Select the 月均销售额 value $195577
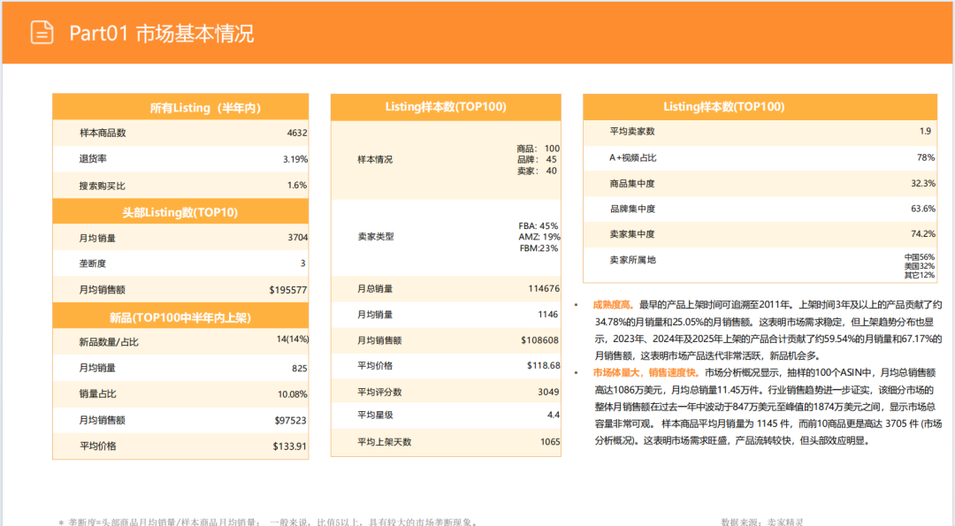Image resolution: width=955 pixels, height=526 pixels. pos(287,291)
